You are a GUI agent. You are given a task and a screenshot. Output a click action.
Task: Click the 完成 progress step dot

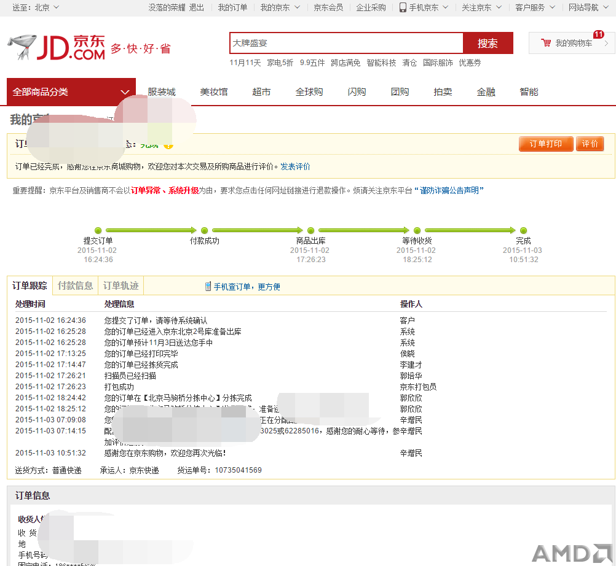tap(523, 230)
